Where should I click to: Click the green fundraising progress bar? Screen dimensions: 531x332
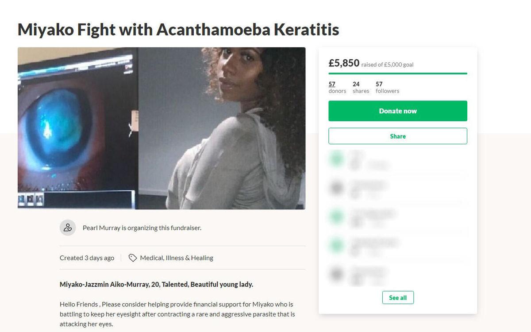397,73
